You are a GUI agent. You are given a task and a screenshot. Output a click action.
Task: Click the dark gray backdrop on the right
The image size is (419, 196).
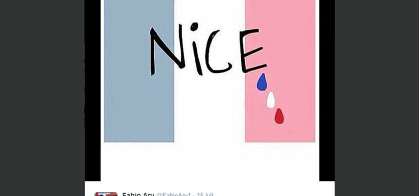tap(377, 98)
